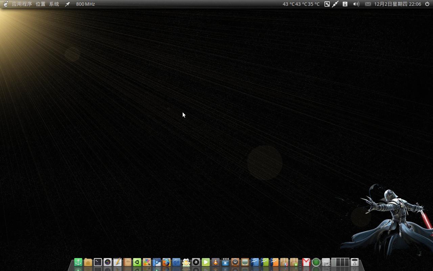433x271 pixels.
Task: Click the green radar circle docklet
Action: 316,262
